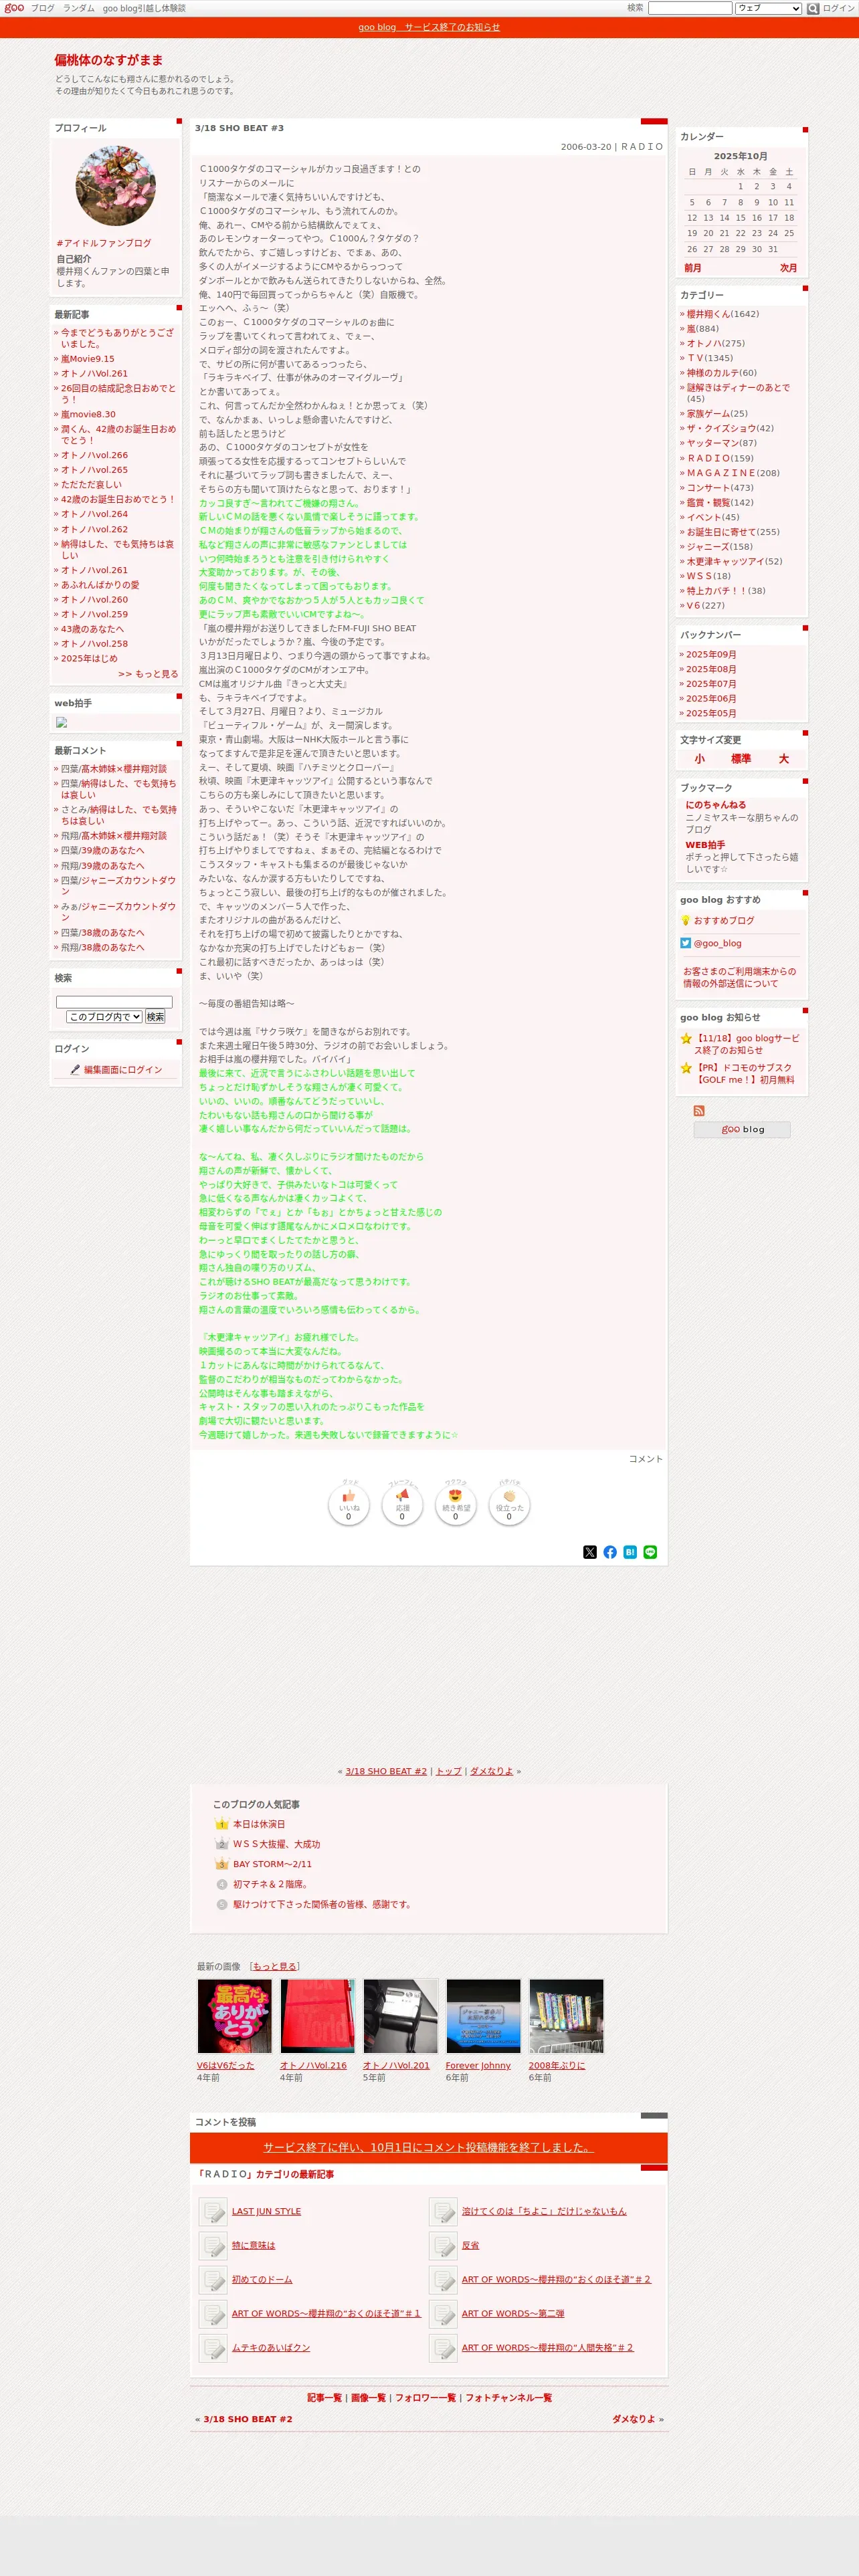Open the 2025年09月 back number
Viewport: 859px width, 2576px height.
(x=711, y=654)
